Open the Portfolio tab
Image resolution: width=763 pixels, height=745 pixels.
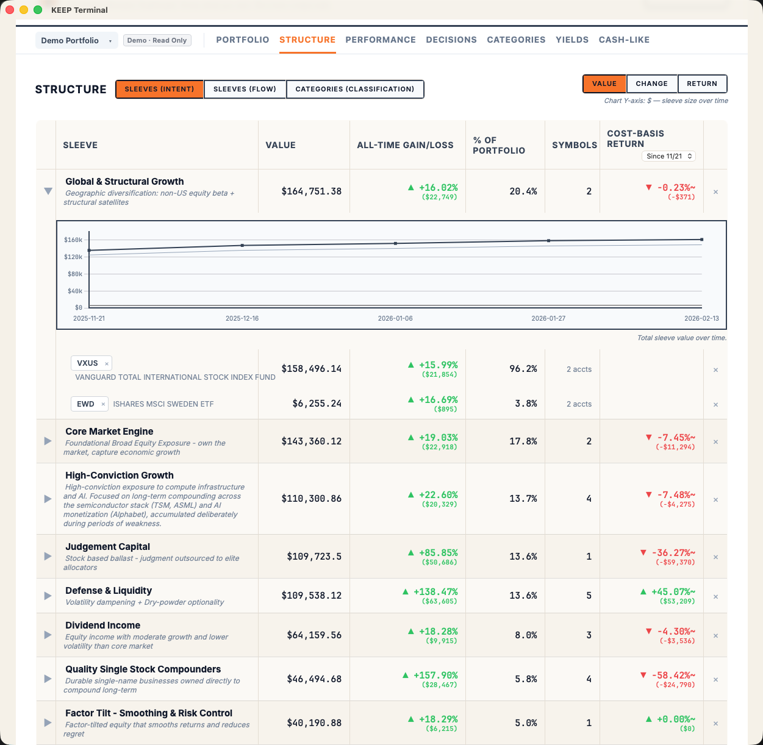click(x=243, y=40)
